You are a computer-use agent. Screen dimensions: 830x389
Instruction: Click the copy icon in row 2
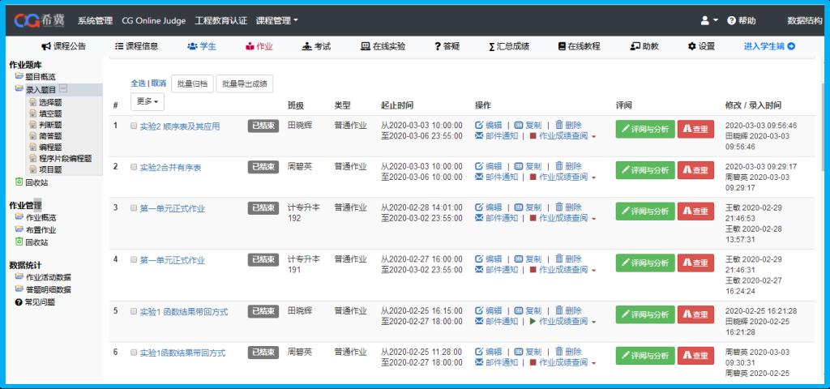[519, 166]
